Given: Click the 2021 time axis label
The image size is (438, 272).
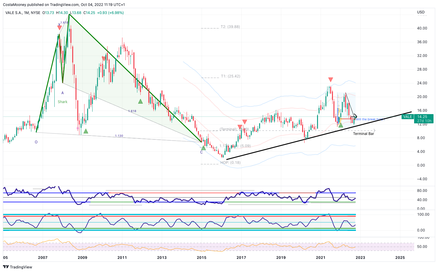Looking at the screenshot, I should pyautogui.click(x=321, y=258).
